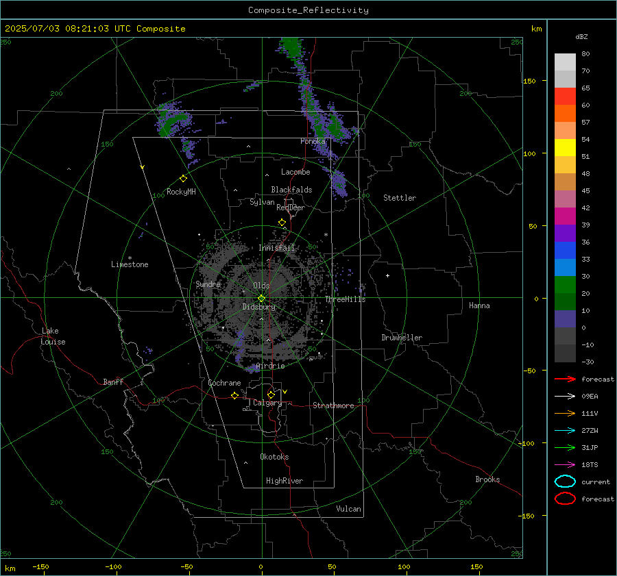Screen dimensions: 617x576
Task: Select the red 60-65 dBZ swatch
Action: tap(565, 97)
